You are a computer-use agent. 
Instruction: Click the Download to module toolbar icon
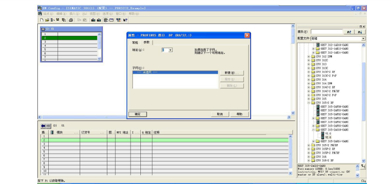(x=93, y=20)
